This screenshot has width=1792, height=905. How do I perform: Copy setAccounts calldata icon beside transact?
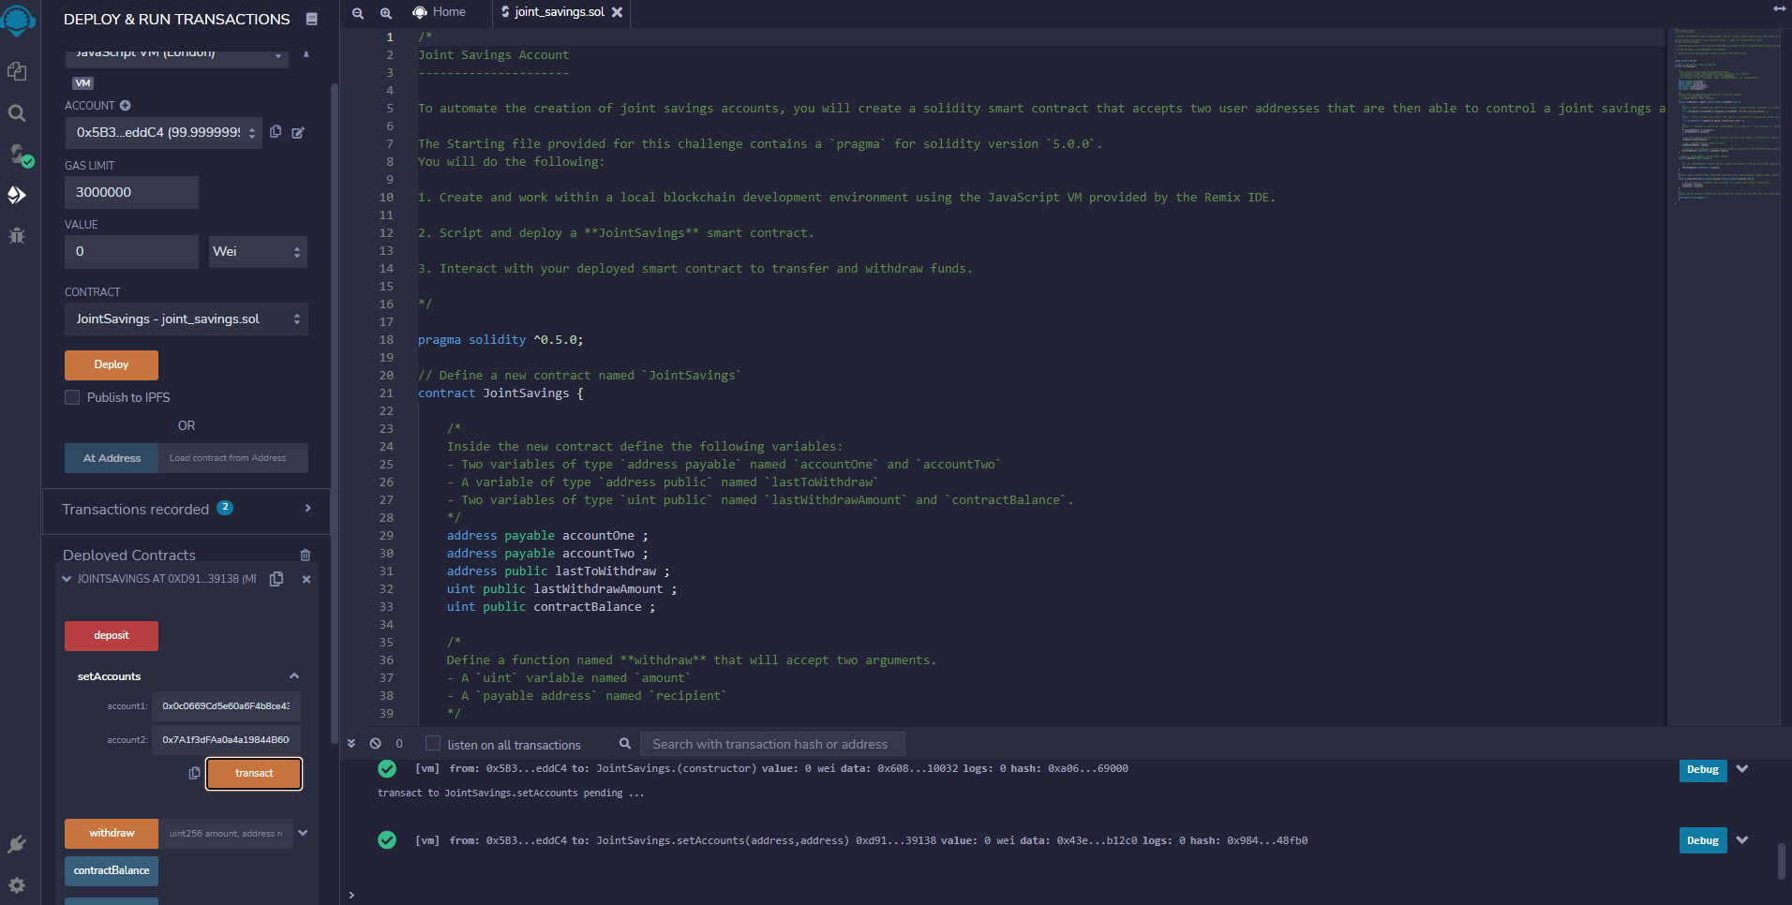[x=194, y=773]
